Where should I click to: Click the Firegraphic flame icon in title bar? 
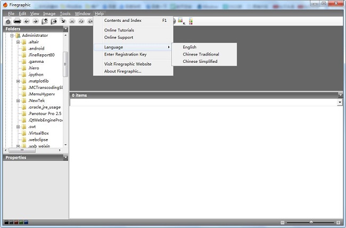point(5,5)
